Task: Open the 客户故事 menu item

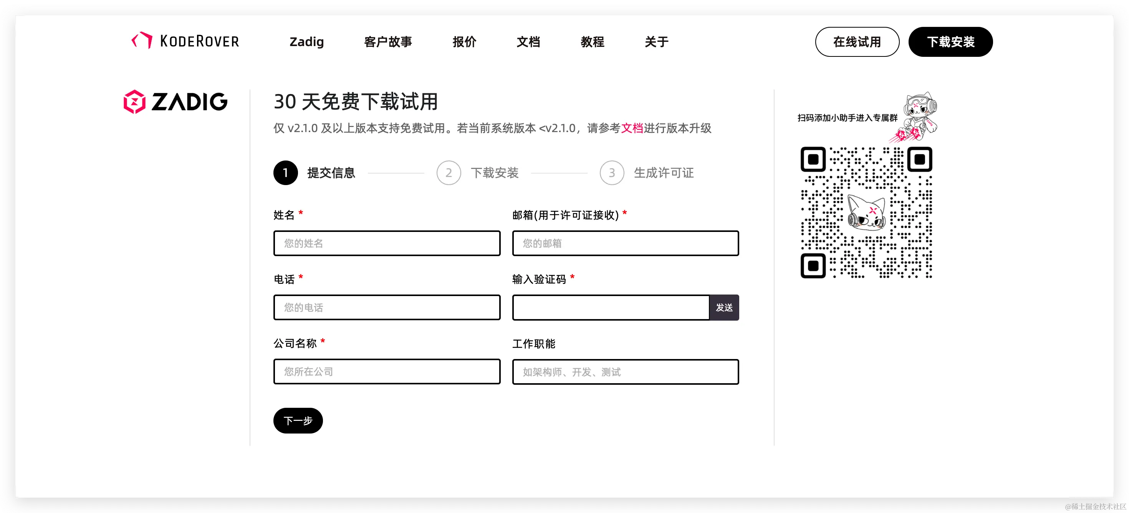Action: click(388, 41)
